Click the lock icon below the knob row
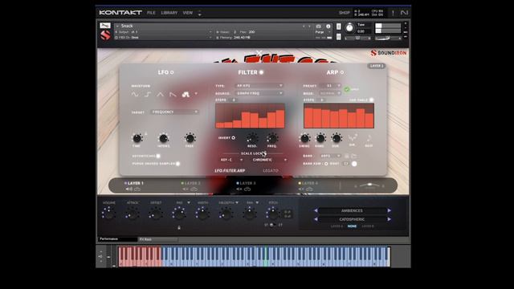514x289 pixels. click(179, 227)
